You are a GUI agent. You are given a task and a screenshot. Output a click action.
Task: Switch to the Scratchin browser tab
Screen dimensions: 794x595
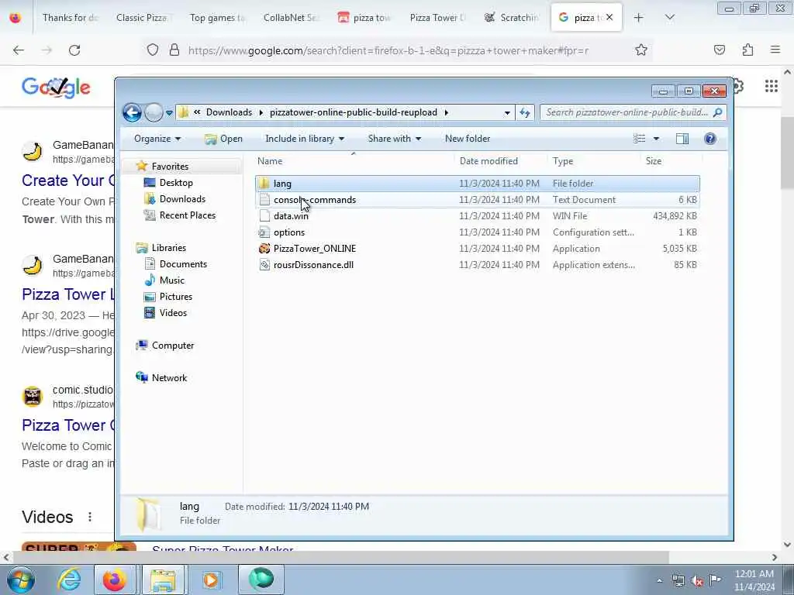[x=511, y=18]
